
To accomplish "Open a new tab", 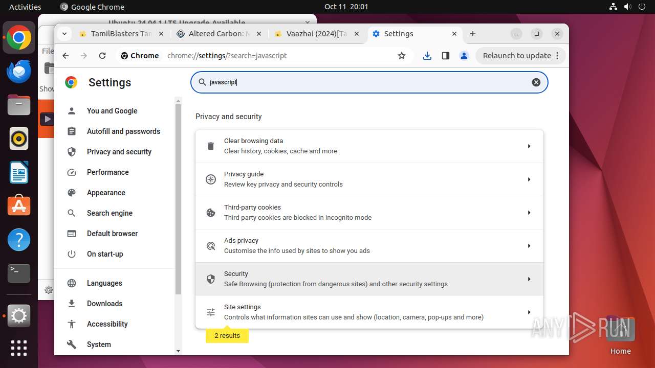I will 473,34.
